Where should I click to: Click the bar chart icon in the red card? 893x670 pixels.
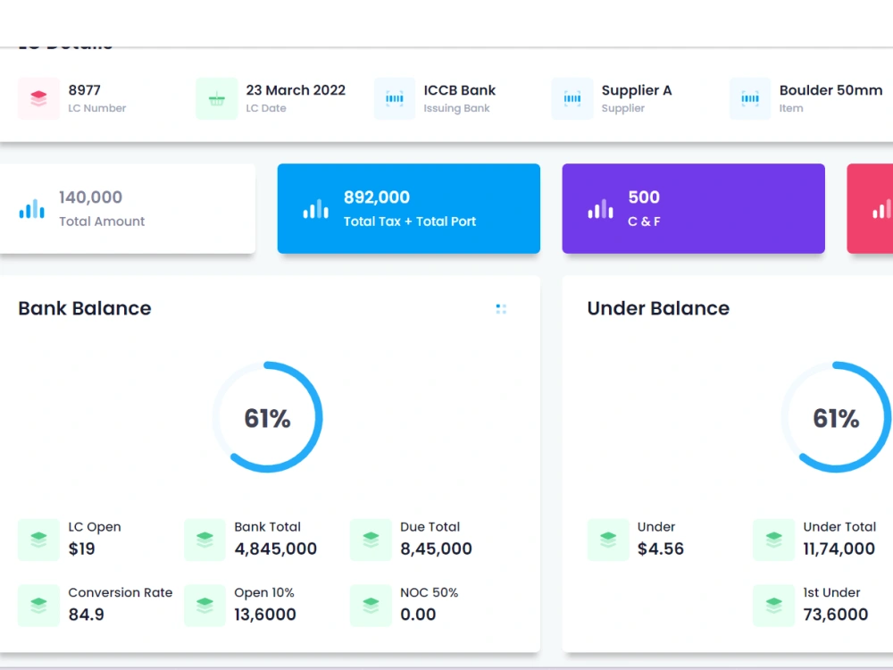(x=883, y=208)
